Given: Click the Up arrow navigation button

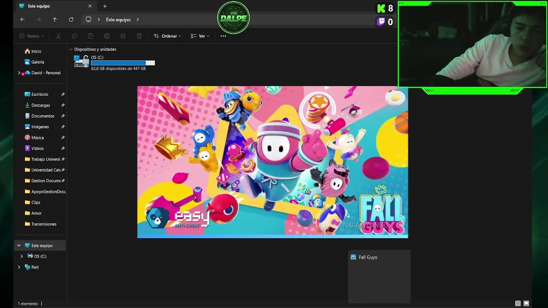Looking at the screenshot, I should pyautogui.click(x=54, y=20).
